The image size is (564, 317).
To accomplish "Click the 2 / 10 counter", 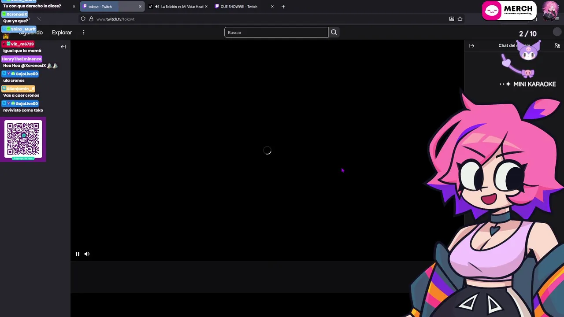I will 528,34.
